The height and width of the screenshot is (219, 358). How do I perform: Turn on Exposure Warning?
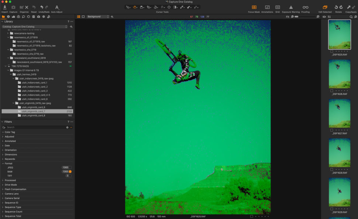290,7
